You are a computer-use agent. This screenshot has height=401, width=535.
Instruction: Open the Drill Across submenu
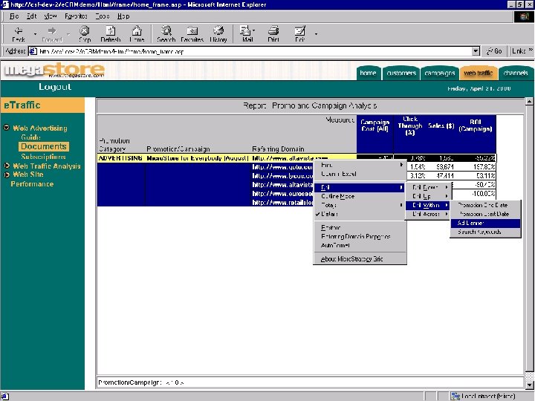(x=428, y=214)
